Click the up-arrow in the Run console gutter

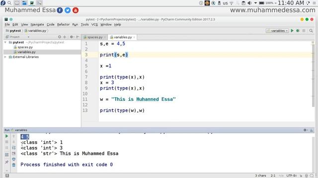[13, 136]
